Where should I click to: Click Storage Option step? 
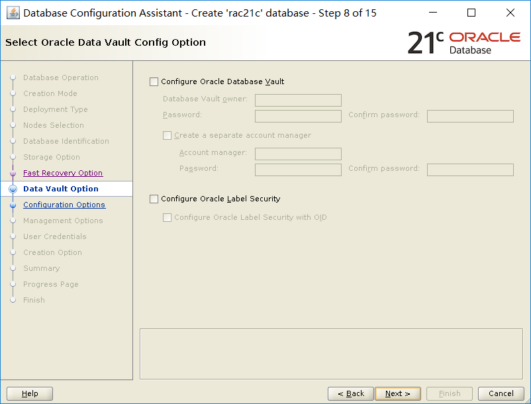click(x=52, y=157)
